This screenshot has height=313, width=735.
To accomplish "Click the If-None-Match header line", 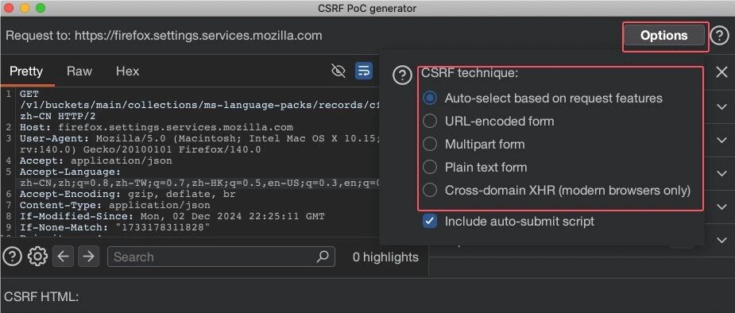I will tap(115, 228).
